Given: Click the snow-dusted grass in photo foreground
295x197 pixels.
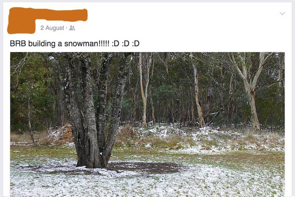Looking at the screenshot, I should coord(147,184).
